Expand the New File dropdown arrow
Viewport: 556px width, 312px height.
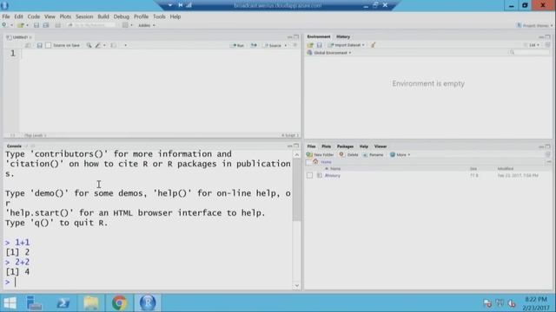pos(11,25)
